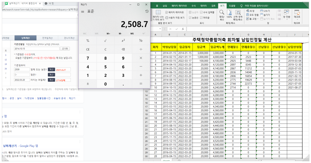Click the M- memory subtract button
311x163 pixels.
(120, 33)
